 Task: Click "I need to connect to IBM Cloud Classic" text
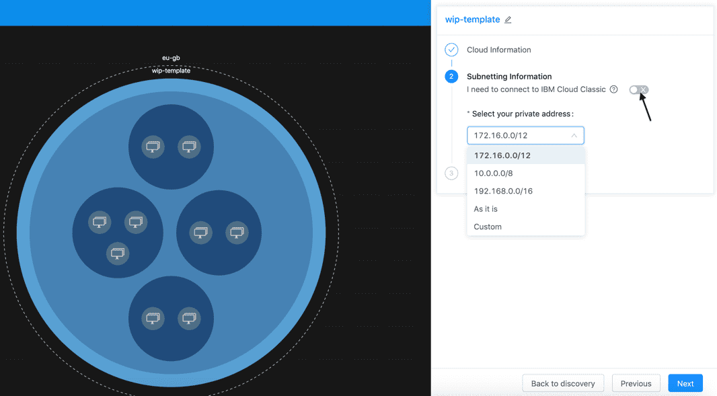click(536, 89)
